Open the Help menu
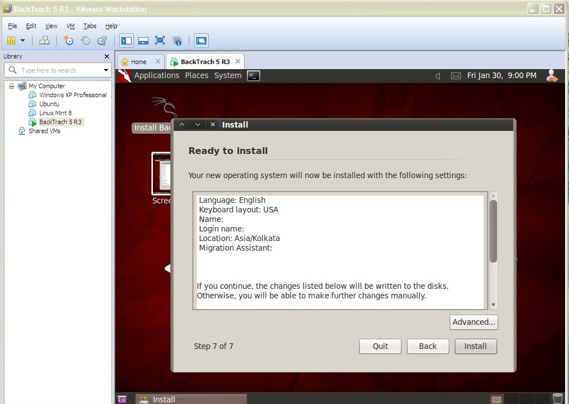569x404 pixels. coord(111,26)
